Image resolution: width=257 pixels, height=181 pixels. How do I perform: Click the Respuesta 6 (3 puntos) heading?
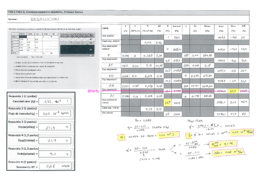click(x=23, y=162)
